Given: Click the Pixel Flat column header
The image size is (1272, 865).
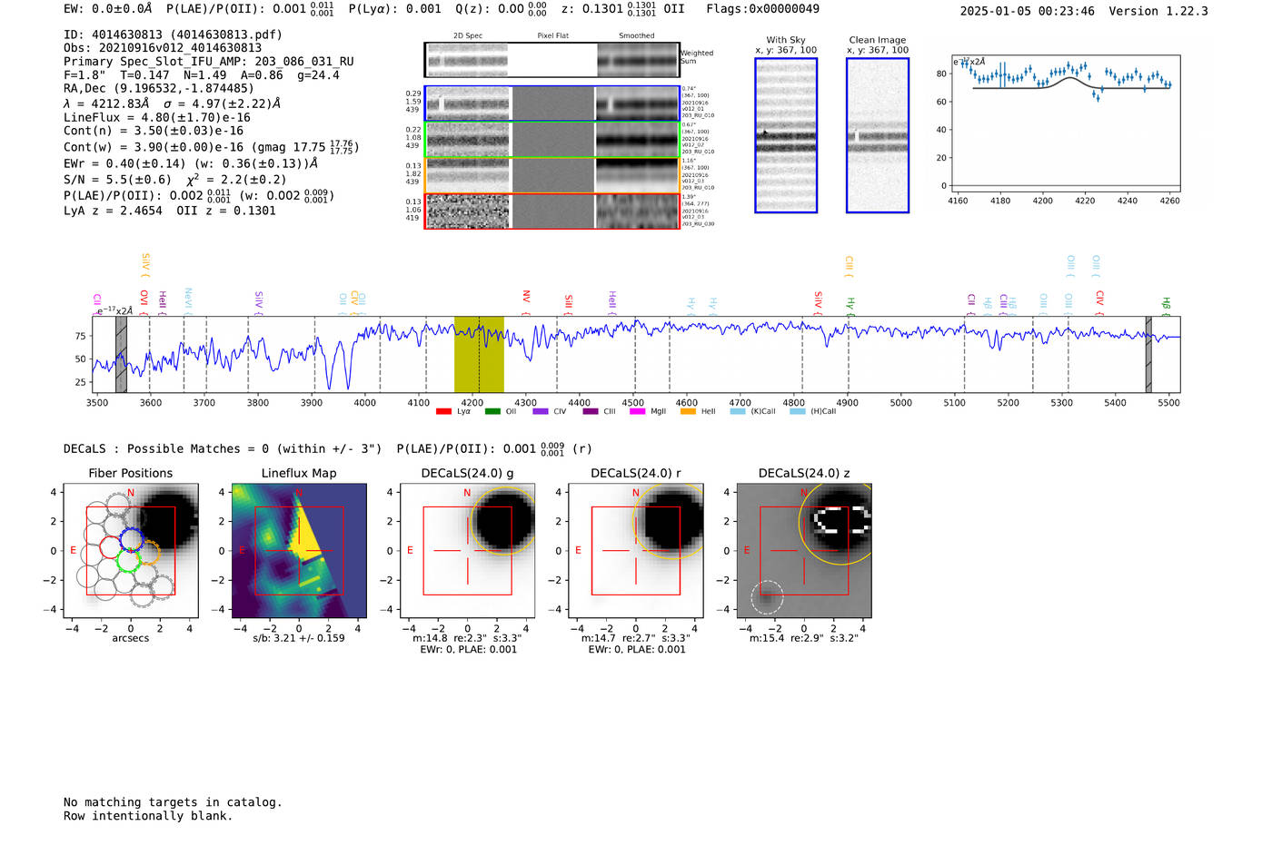Looking at the screenshot, I should click(552, 36).
